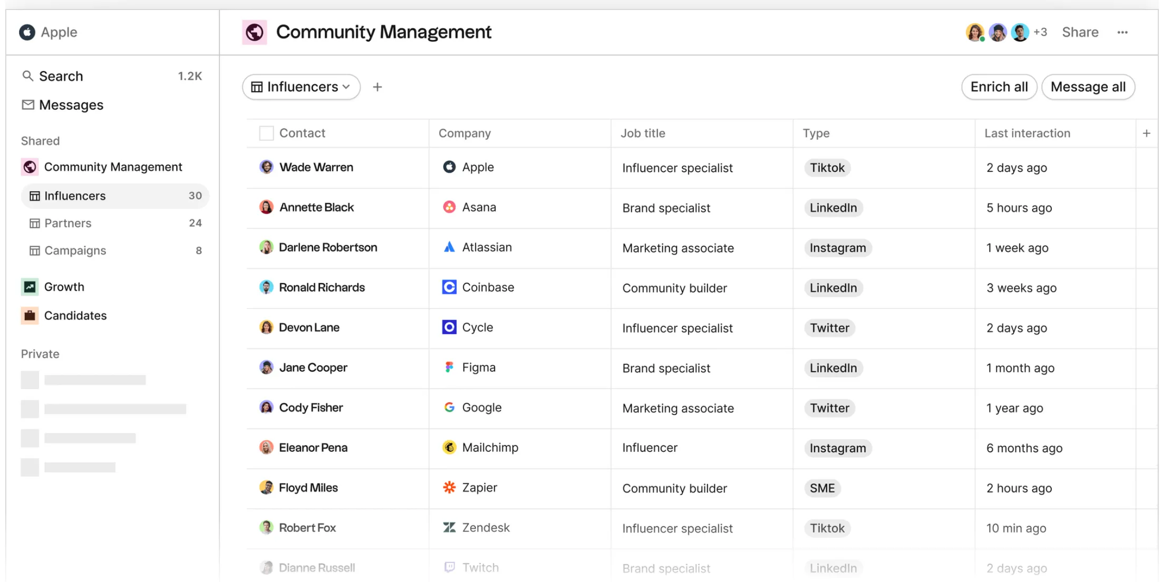1162x582 pixels.
Task: Open Ronald Richards' contact
Action: pyautogui.click(x=322, y=287)
